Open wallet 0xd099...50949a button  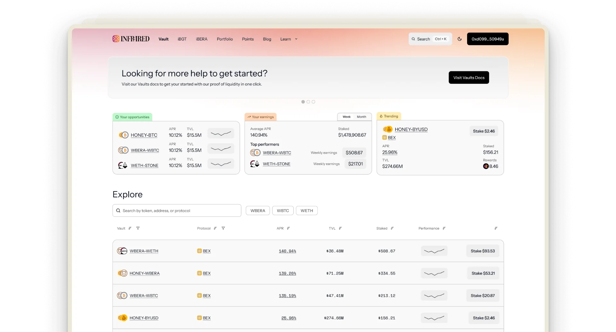click(488, 39)
